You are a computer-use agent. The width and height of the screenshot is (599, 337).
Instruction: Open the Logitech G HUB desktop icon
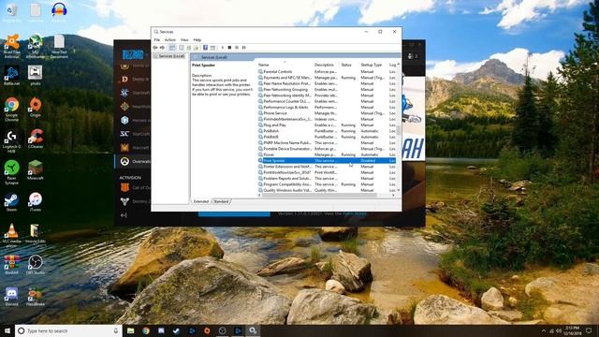coord(11,141)
